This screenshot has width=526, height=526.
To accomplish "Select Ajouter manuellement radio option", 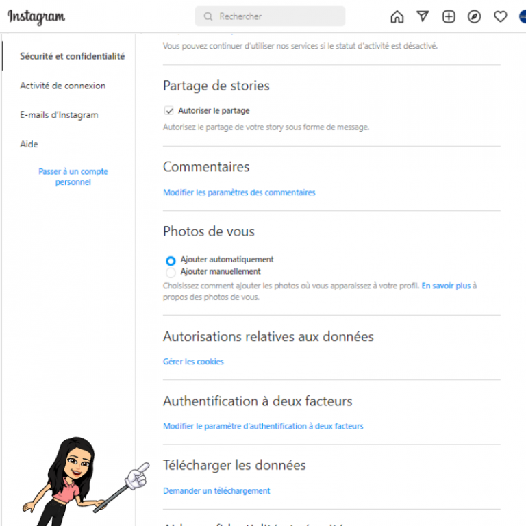I will click(x=171, y=273).
